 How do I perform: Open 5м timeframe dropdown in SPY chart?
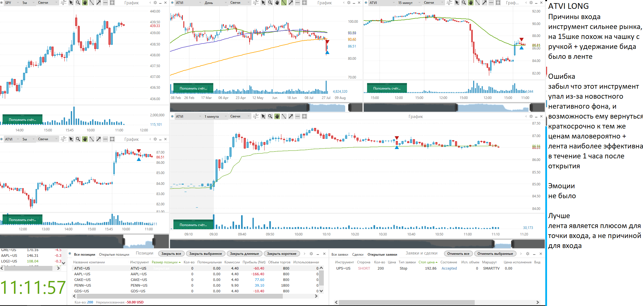(28, 3)
